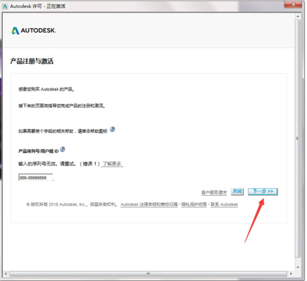Image resolution: width=307 pixels, height=281 pixels.
Task: Click the error text 输入的序列号无效
Action: point(38,164)
